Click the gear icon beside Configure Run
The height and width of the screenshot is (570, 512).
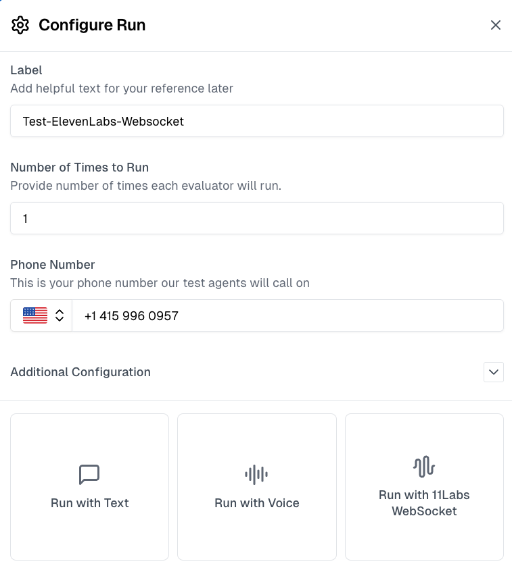[x=20, y=25]
